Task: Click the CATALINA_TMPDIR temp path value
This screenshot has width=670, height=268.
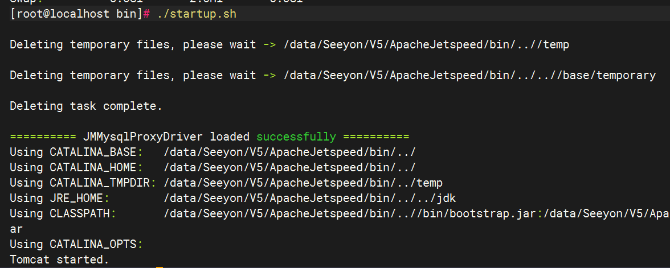Action: (x=303, y=183)
